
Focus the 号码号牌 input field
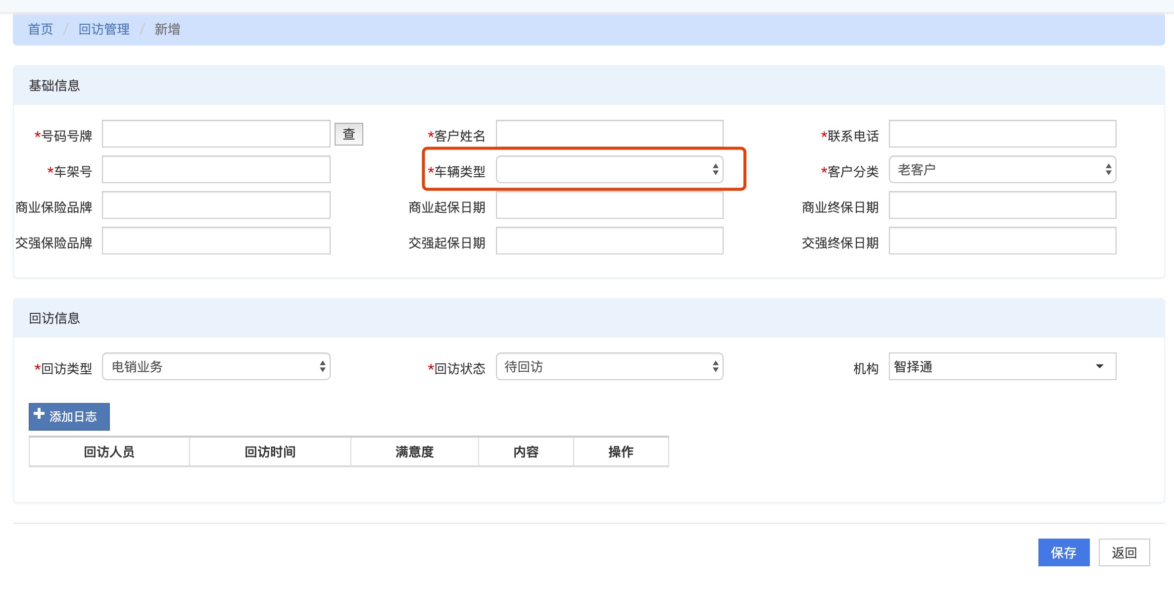tap(216, 134)
